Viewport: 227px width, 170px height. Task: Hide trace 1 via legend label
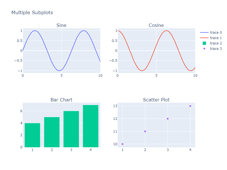(216, 38)
